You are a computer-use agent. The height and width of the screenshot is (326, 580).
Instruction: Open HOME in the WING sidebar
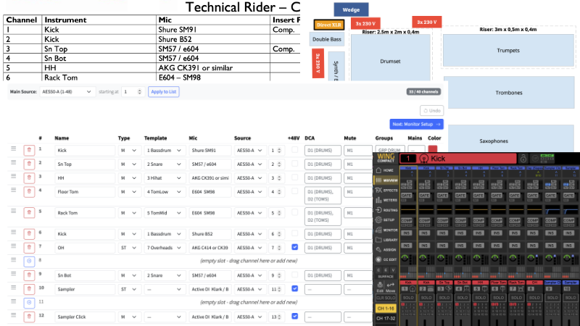[385, 170]
